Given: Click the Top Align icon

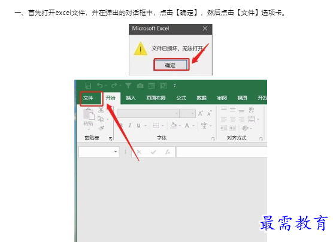Looking at the screenshot, I should pos(224,108).
